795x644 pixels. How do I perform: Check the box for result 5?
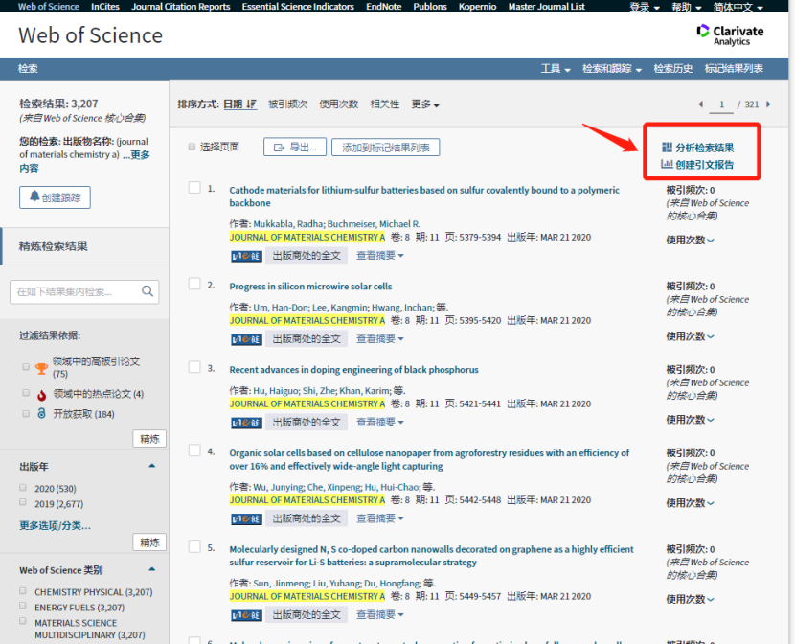tap(194, 546)
